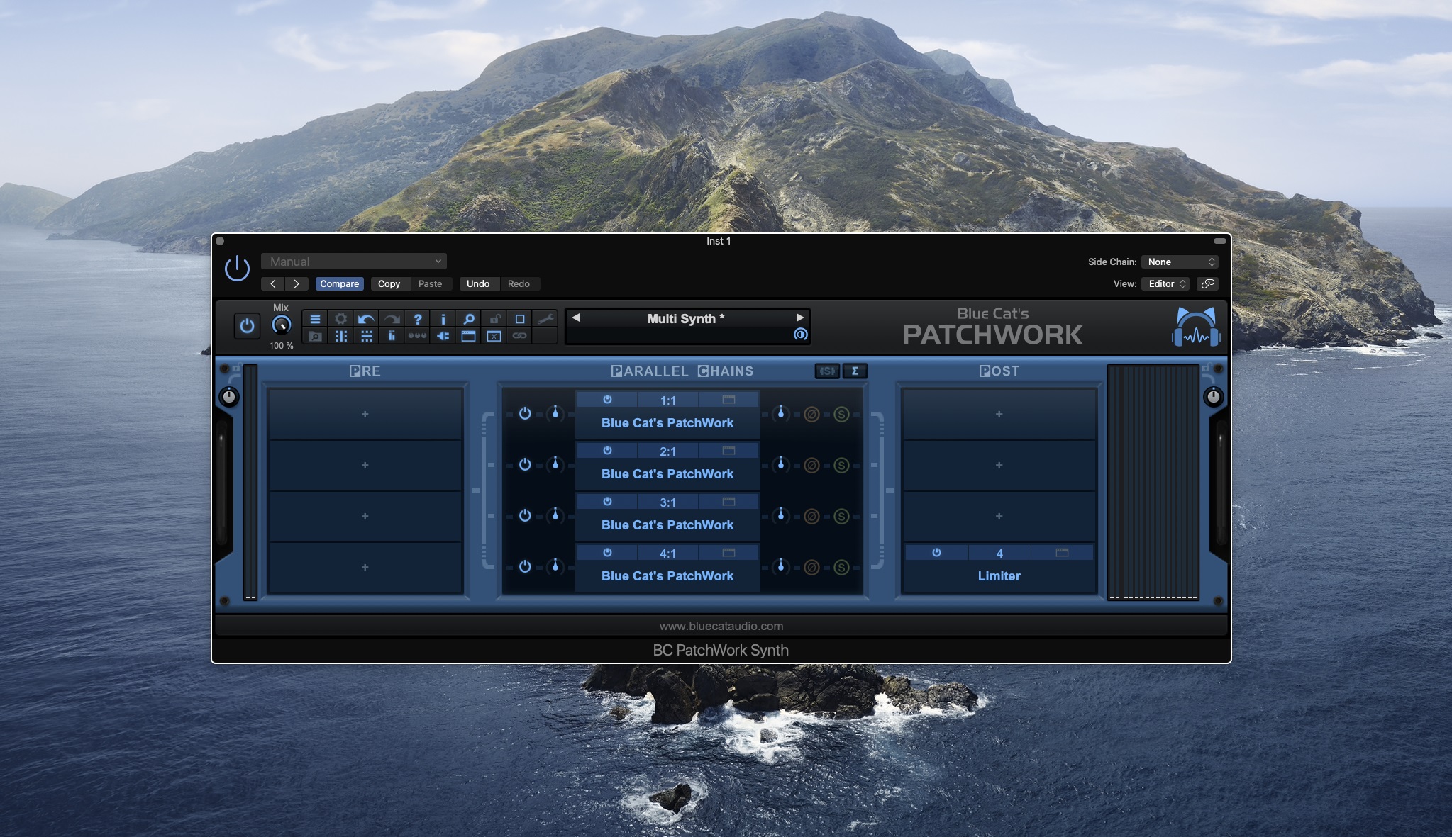The width and height of the screenshot is (1452, 837).
Task: Click the input gain knob on left edge
Action: point(229,397)
